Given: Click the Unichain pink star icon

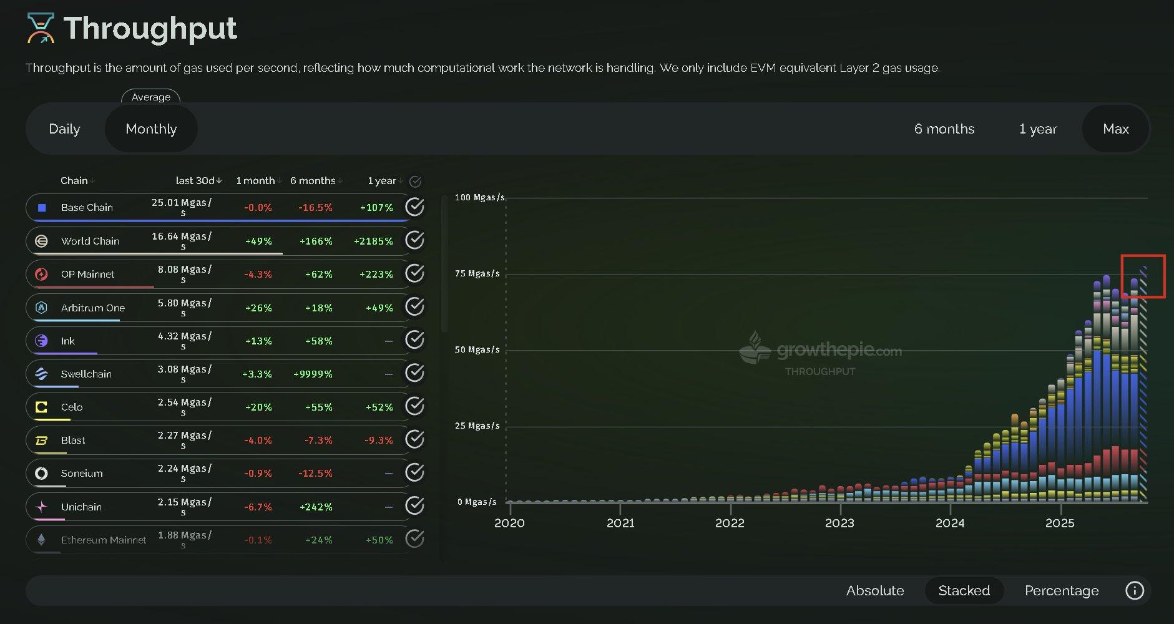Looking at the screenshot, I should 41,507.
